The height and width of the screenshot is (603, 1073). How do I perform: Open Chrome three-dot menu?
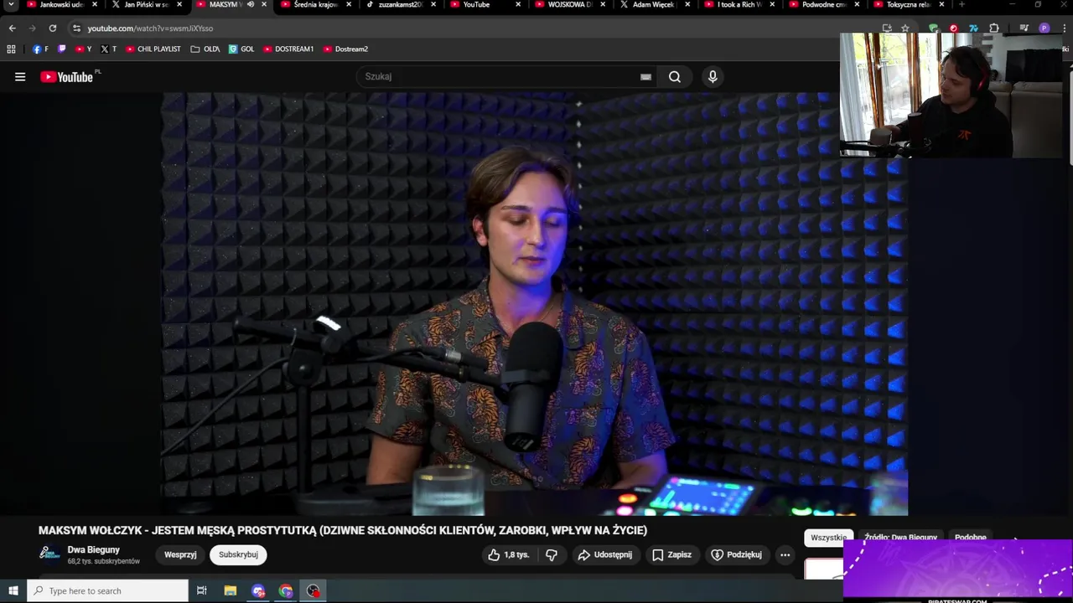(x=1065, y=28)
